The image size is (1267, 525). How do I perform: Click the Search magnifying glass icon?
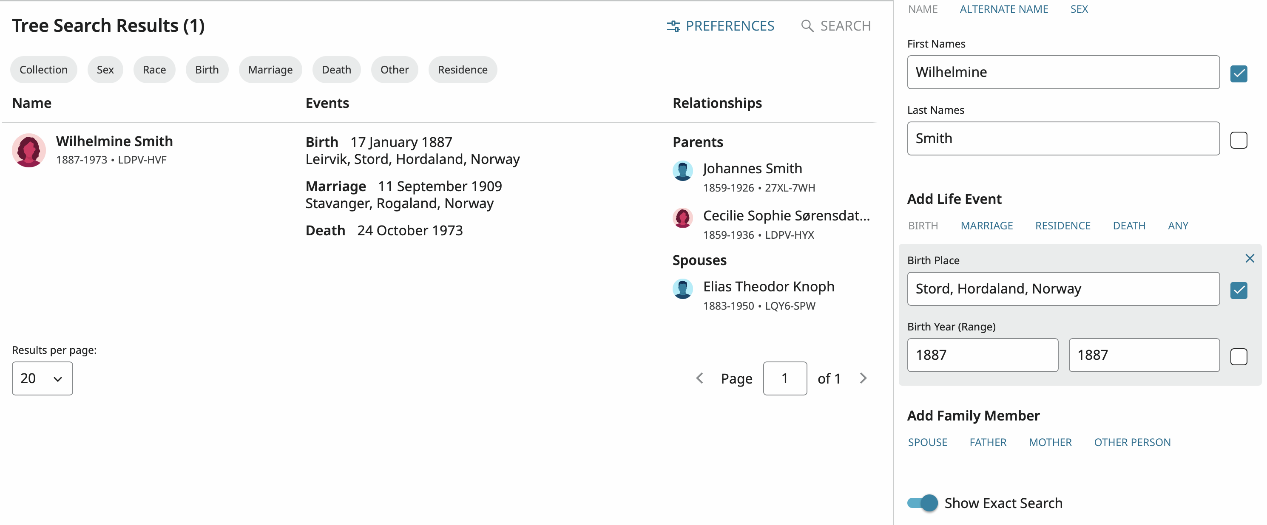(807, 26)
